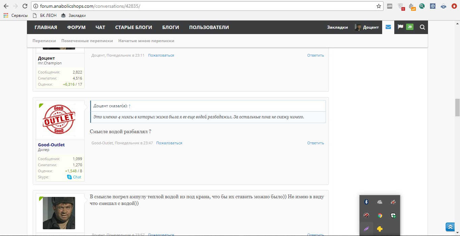Click the page vertical scrollbar thumb
This screenshot has width=460, height=236.
click(457, 107)
